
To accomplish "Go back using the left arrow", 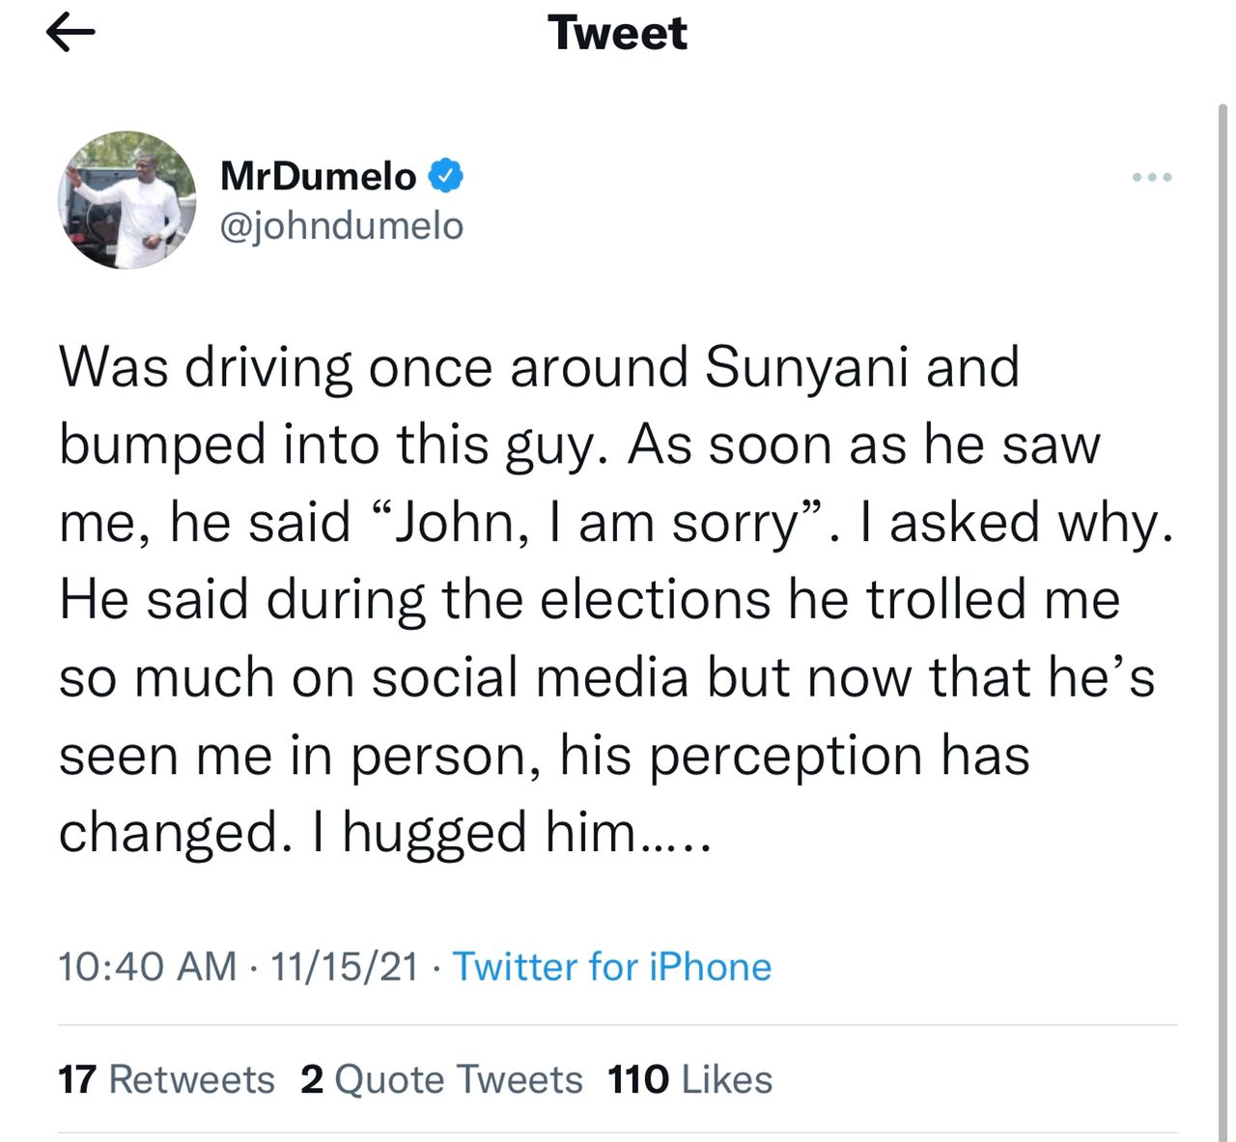I will (70, 34).
